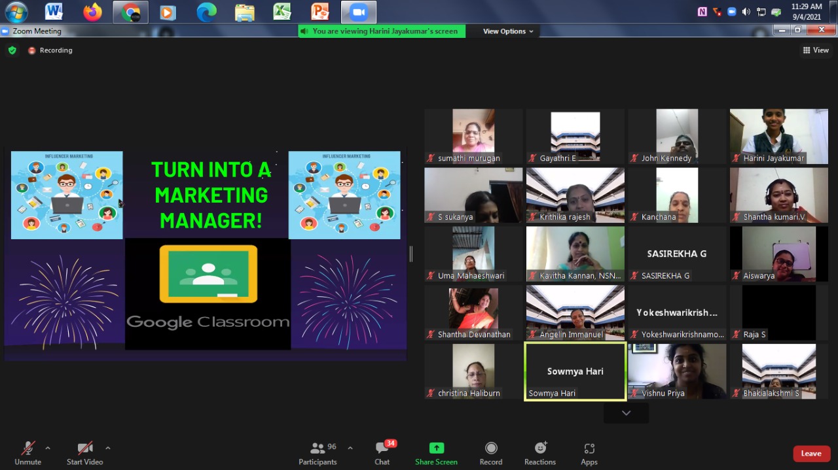Image resolution: width=838 pixels, height=470 pixels.
Task: Open the Participants panel
Action: click(318, 453)
